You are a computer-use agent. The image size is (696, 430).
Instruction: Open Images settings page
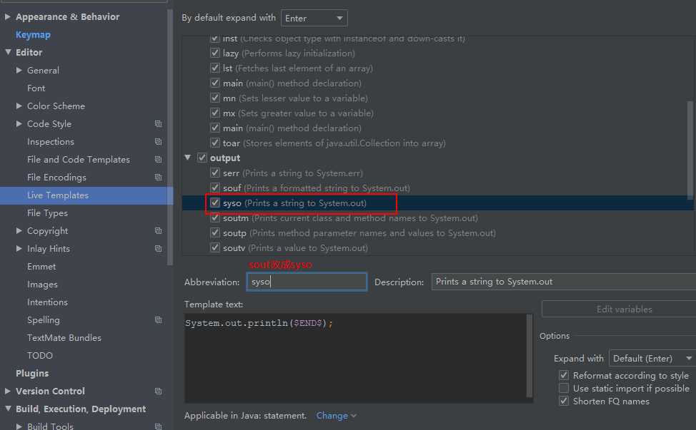[42, 285]
